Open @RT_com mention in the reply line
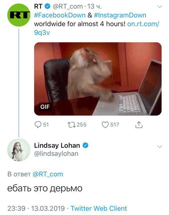Viewport: 169px width, 215px height. click(x=48, y=174)
